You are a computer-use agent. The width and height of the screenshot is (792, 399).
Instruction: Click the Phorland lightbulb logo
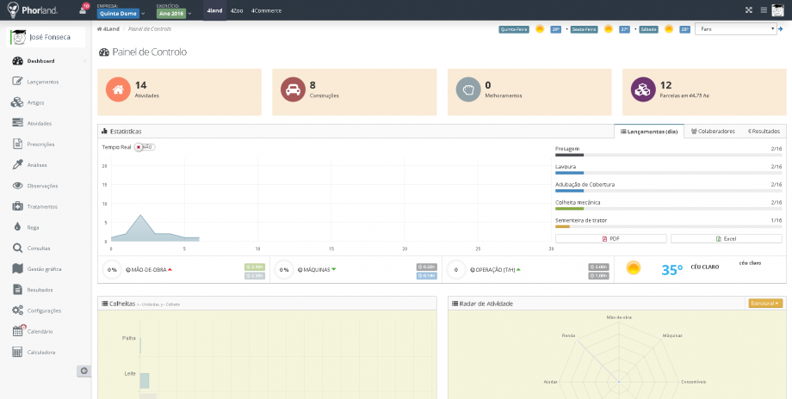(13, 9)
